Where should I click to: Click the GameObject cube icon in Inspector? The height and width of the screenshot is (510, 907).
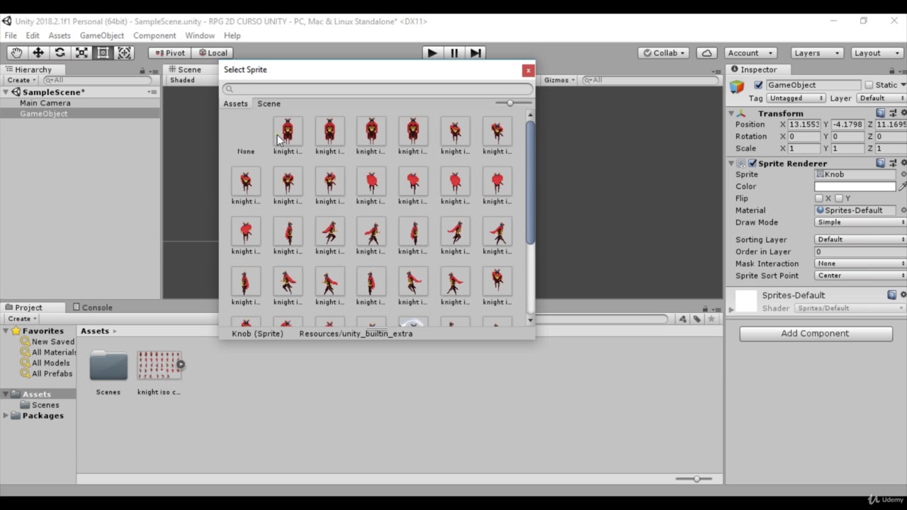pyautogui.click(x=738, y=86)
